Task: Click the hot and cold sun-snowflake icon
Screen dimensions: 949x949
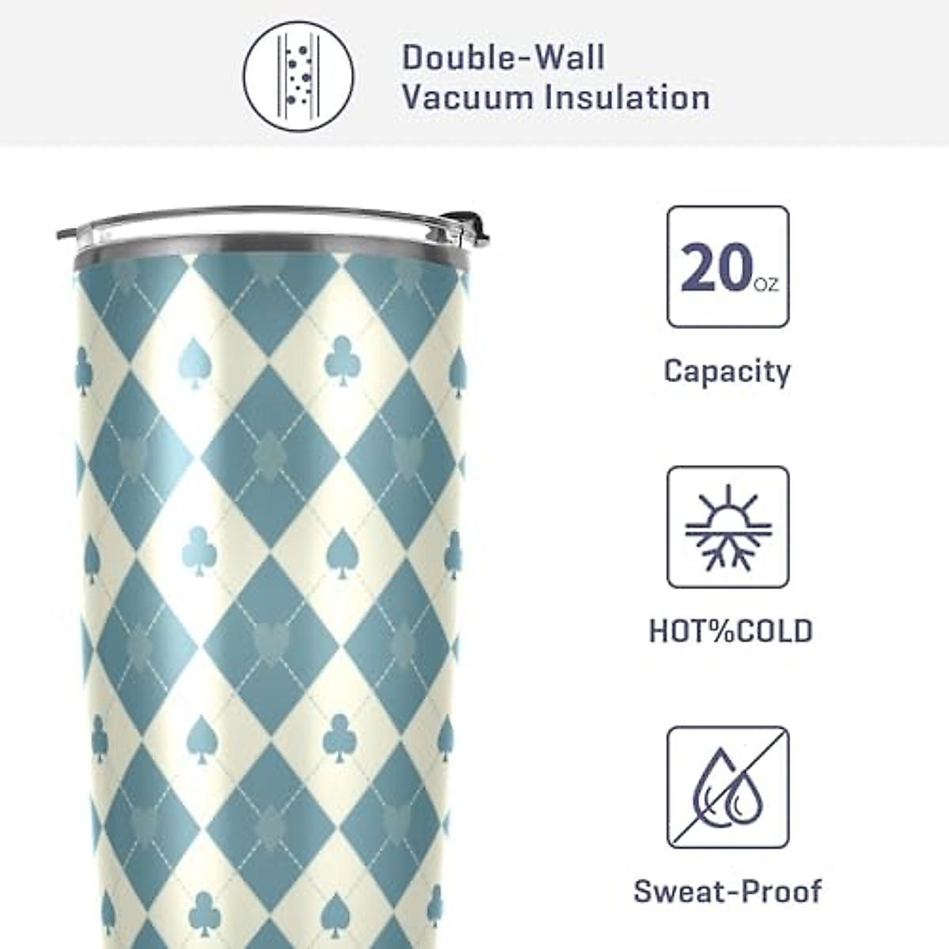Action: pyautogui.click(x=728, y=527)
